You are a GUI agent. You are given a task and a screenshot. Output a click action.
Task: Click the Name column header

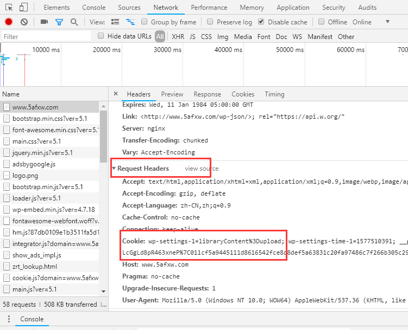tap(54, 94)
